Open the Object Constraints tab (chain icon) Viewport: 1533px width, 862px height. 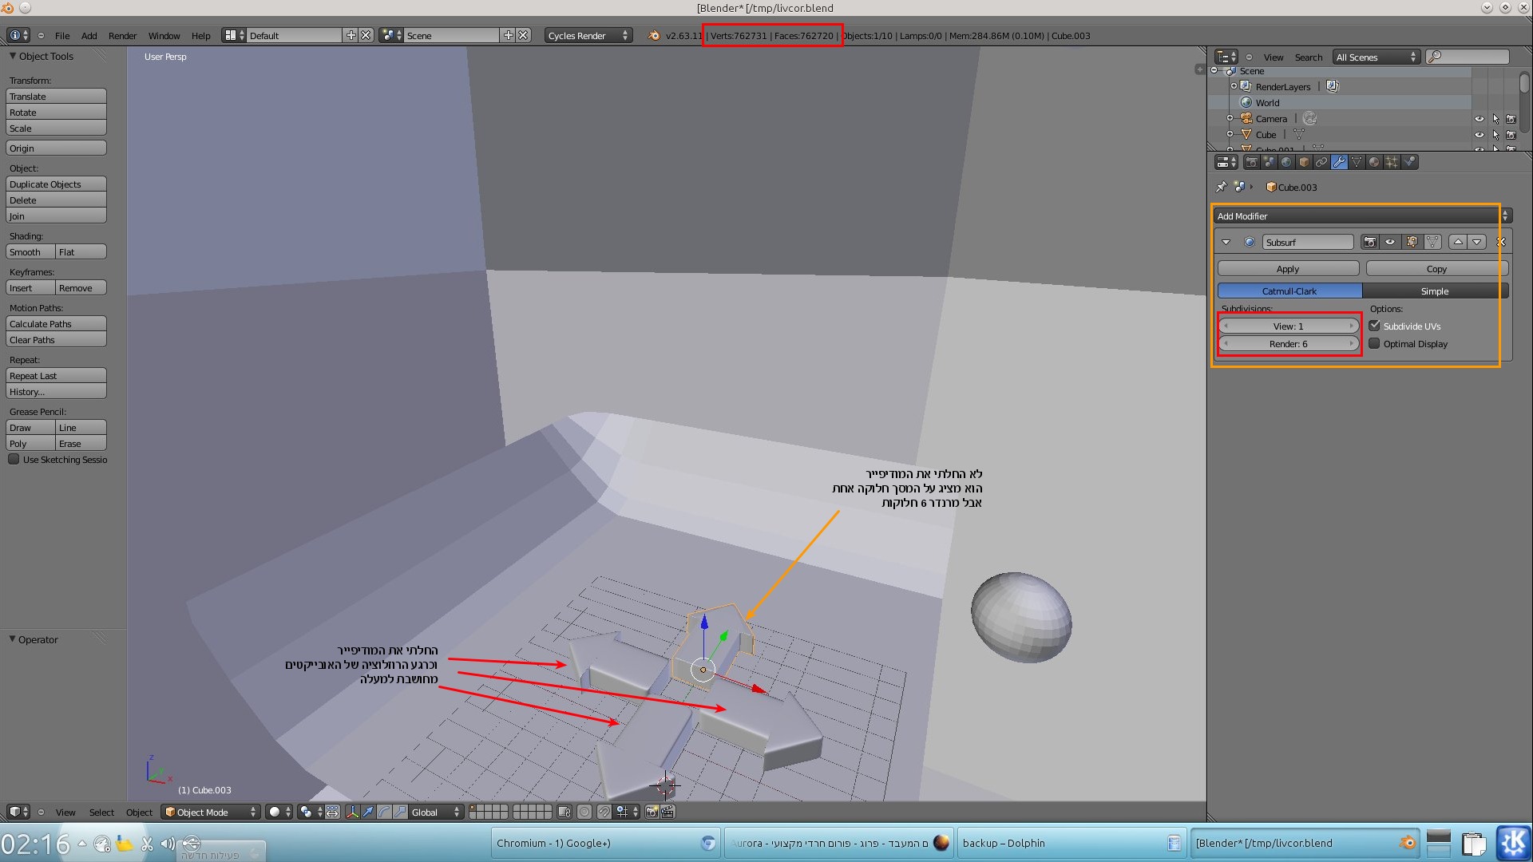click(x=1321, y=162)
